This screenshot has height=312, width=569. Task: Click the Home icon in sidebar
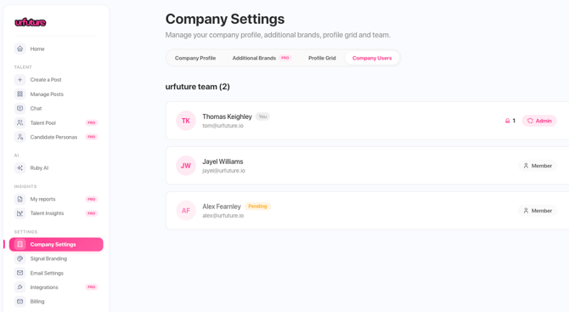(20, 48)
